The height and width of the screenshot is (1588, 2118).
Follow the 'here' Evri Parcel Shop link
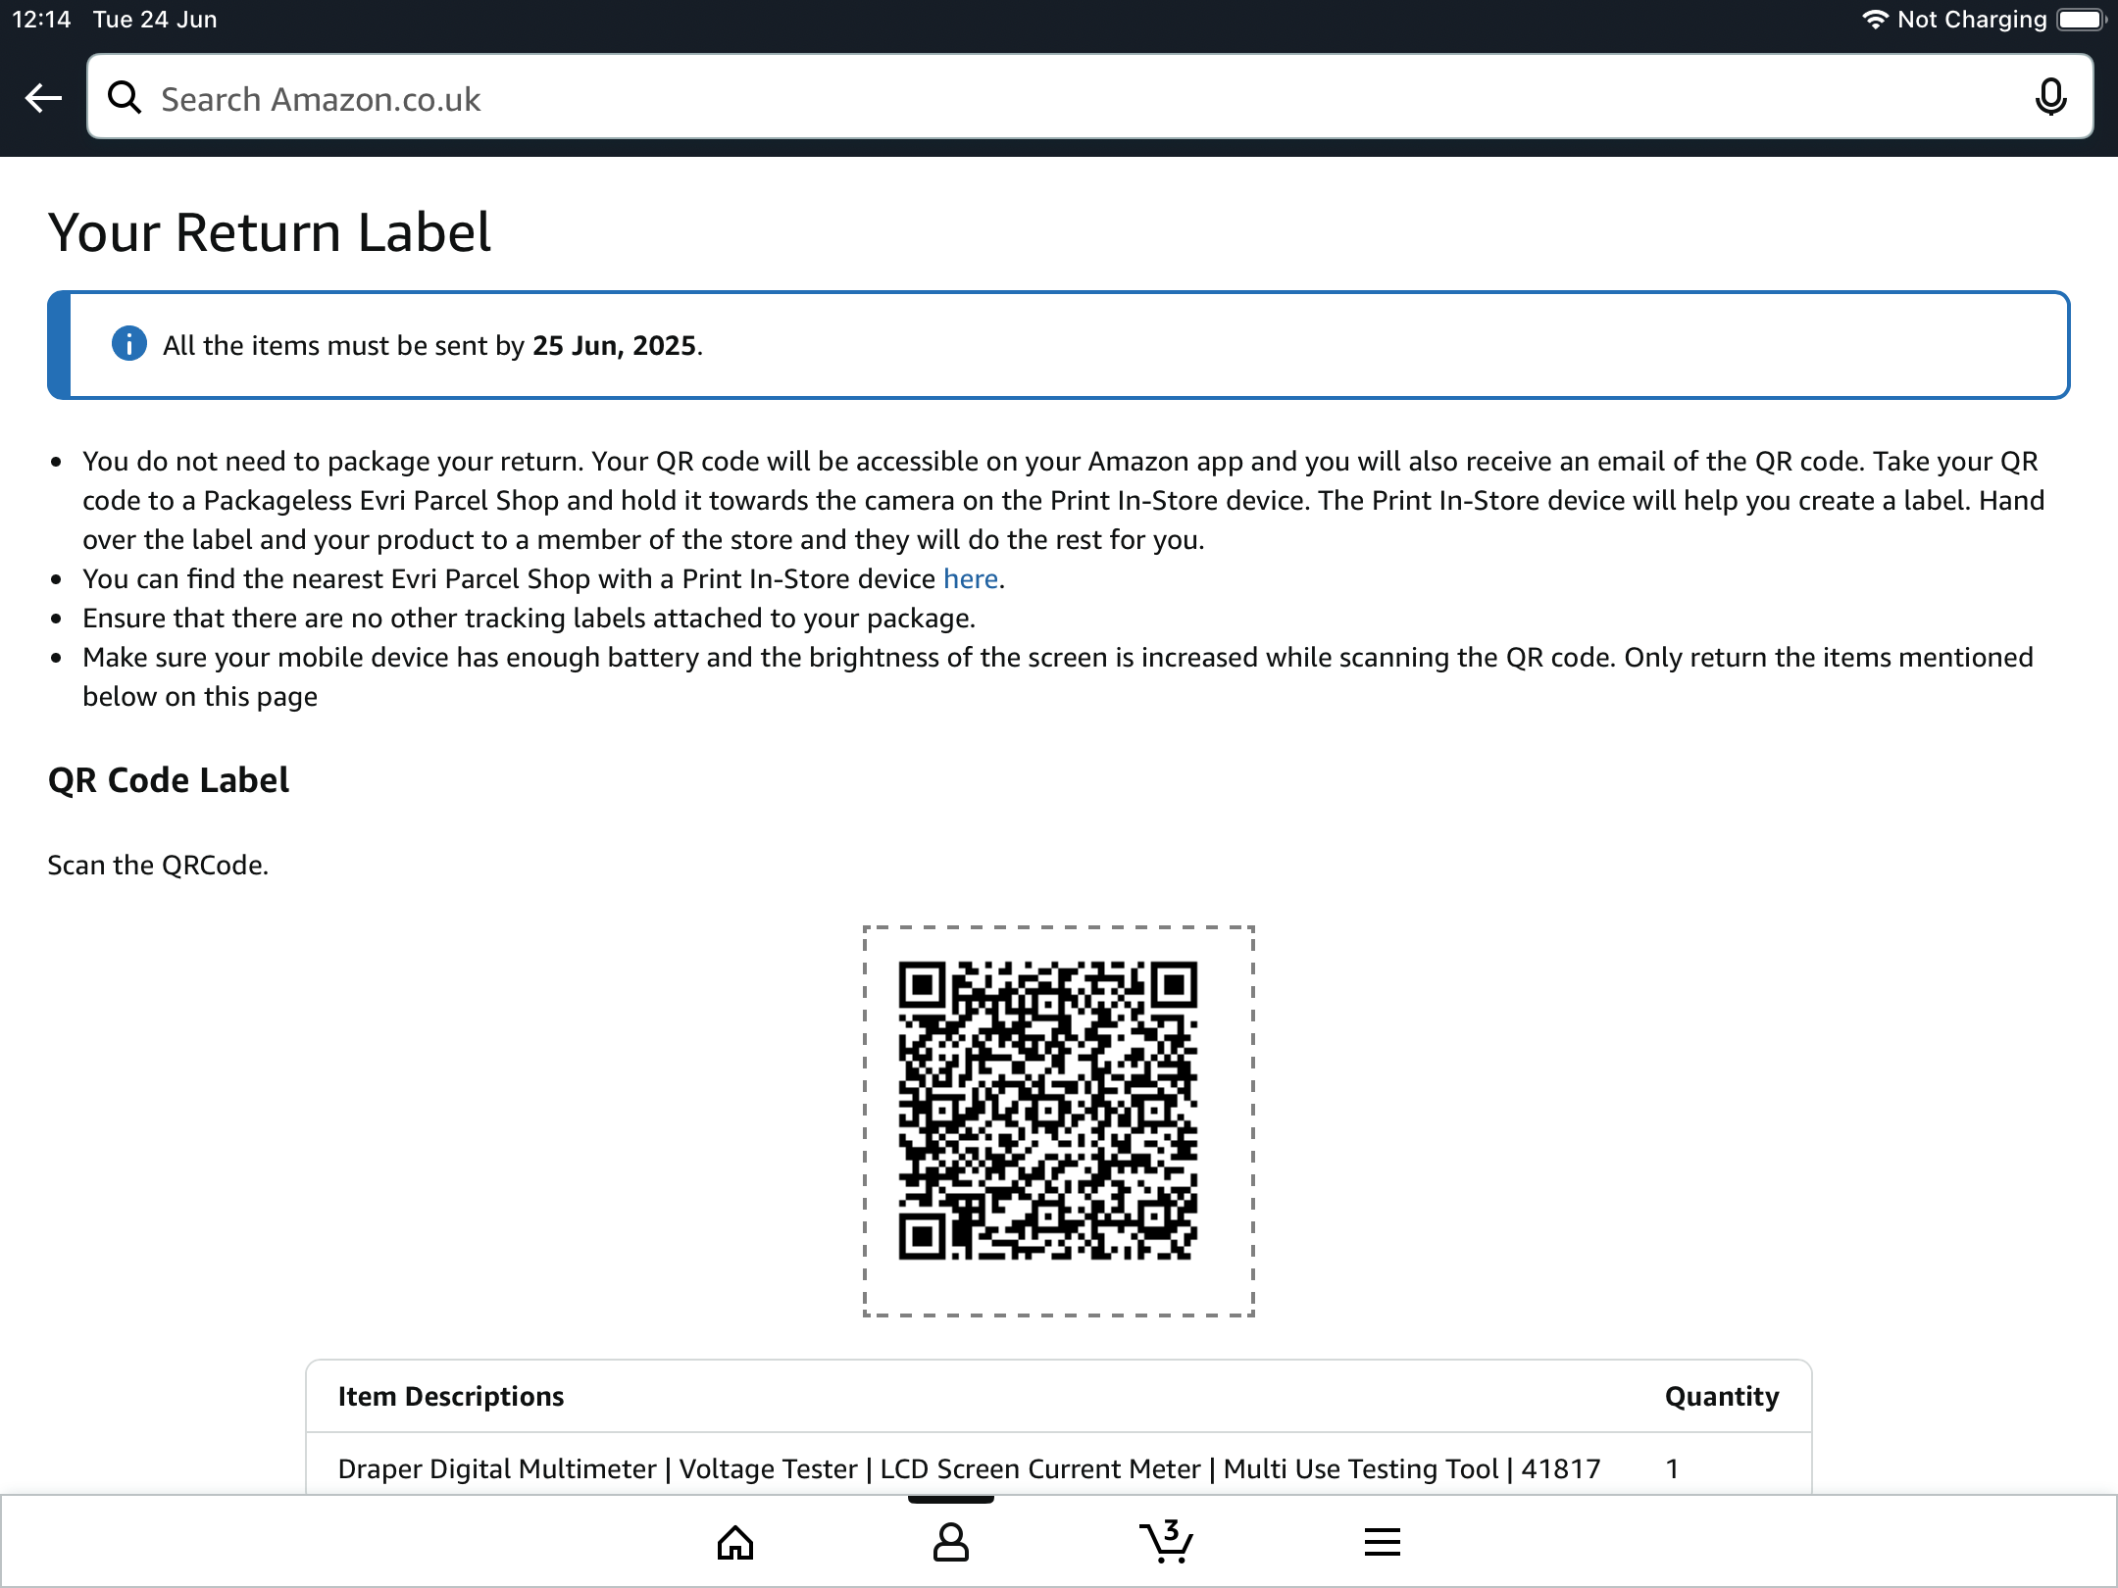[x=971, y=579]
